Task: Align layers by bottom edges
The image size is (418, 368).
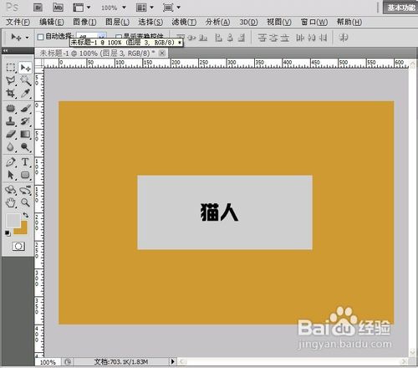Action: point(203,38)
